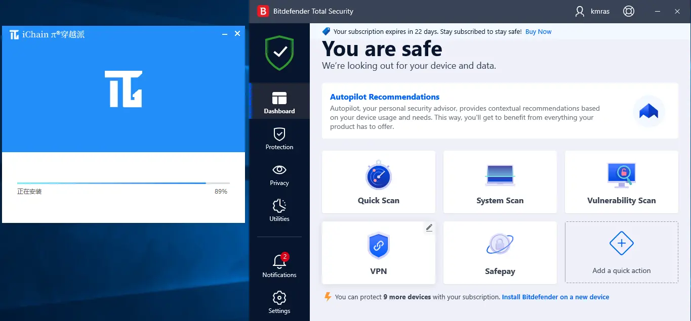Click Install Bitdefender on a new device
Screen dimensions: 691x321
pos(555,297)
